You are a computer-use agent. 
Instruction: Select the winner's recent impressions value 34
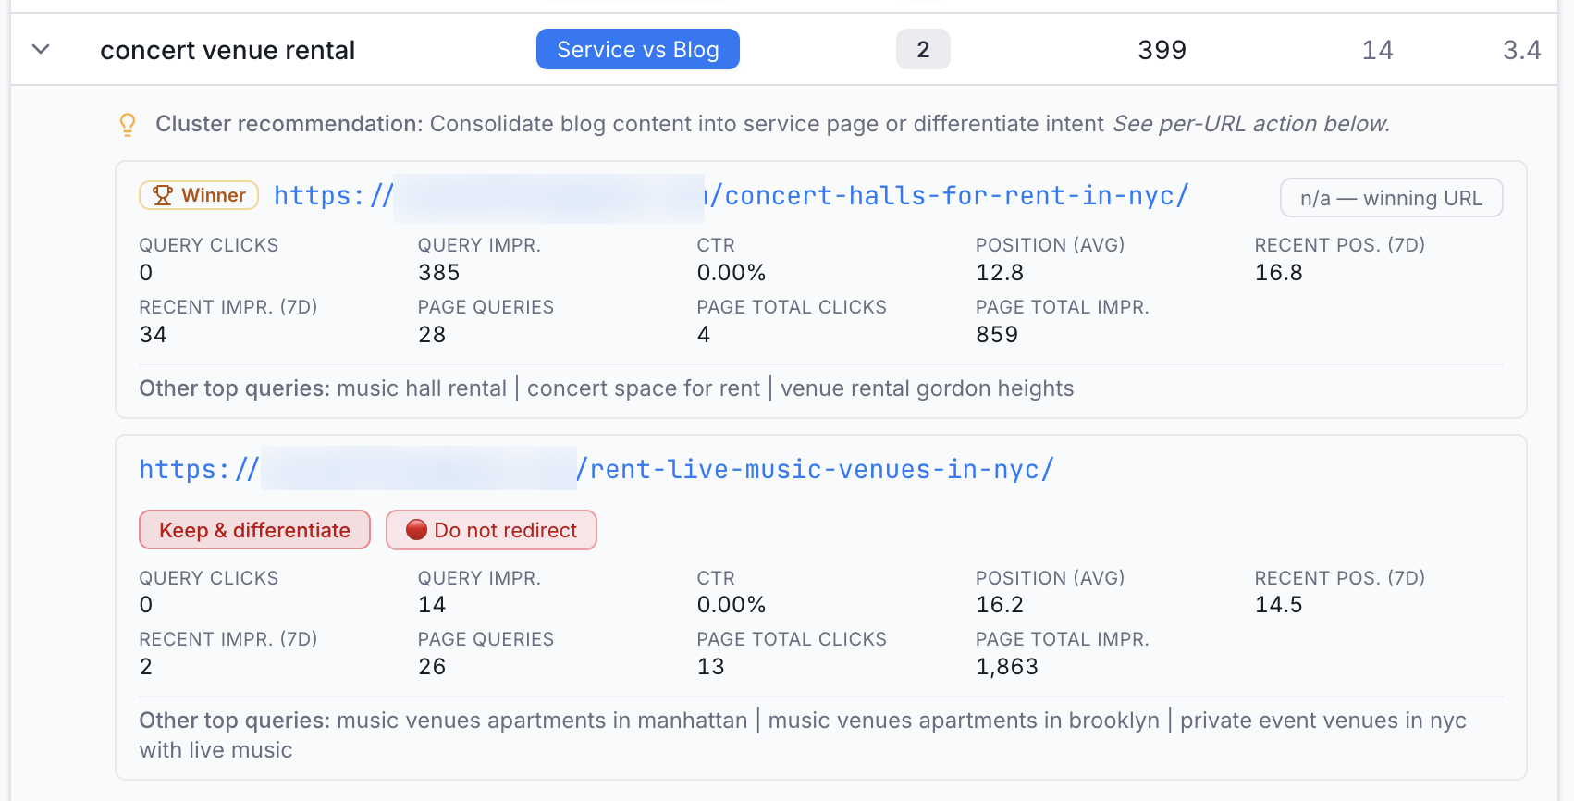pos(153,335)
